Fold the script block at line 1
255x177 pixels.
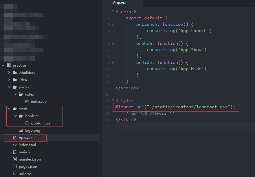113,12
